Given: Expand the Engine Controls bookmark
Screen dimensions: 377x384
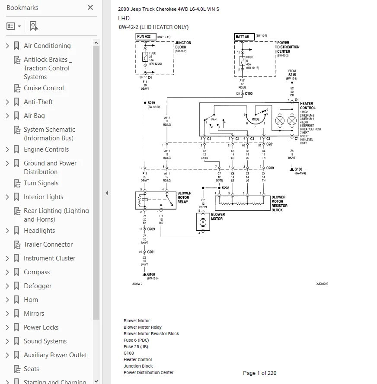Looking at the screenshot, I should 7,149.
